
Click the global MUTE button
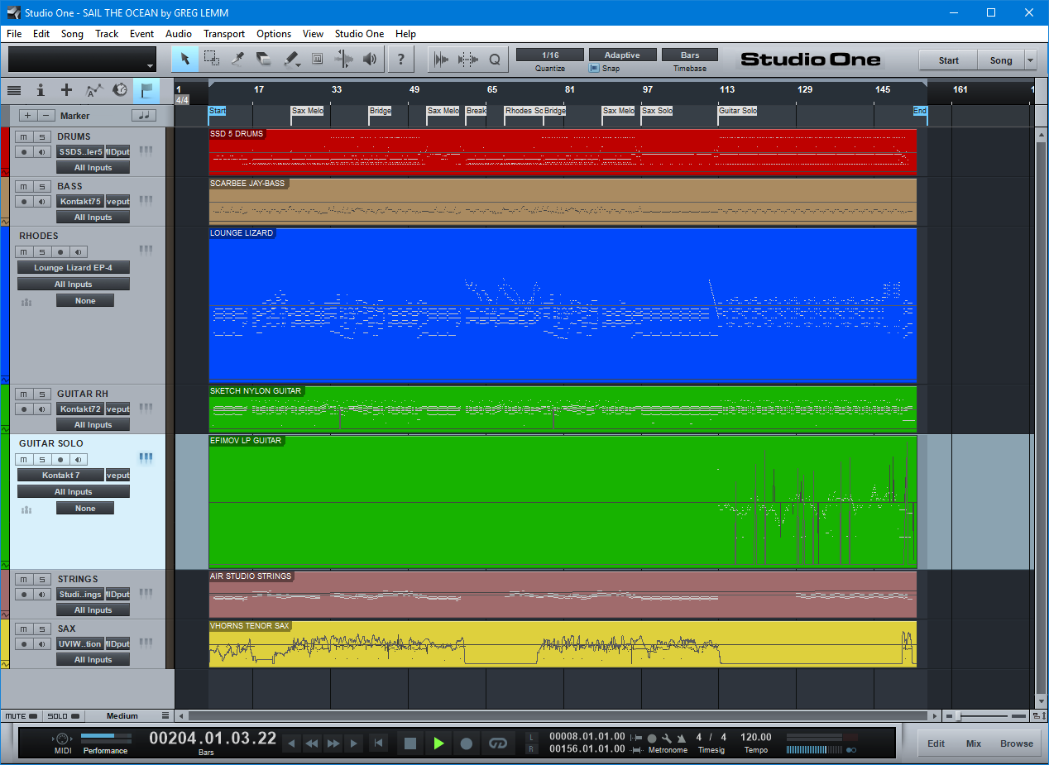click(21, 716)
